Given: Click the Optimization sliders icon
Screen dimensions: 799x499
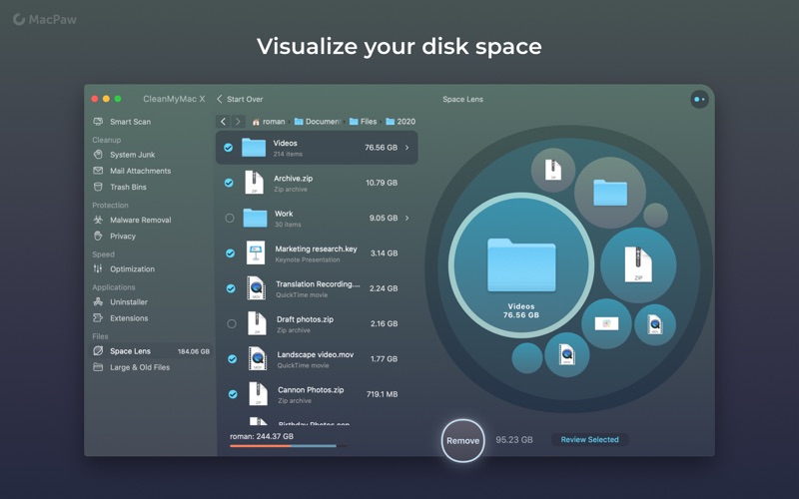Looking at the screenshot, I should point(98,268).
